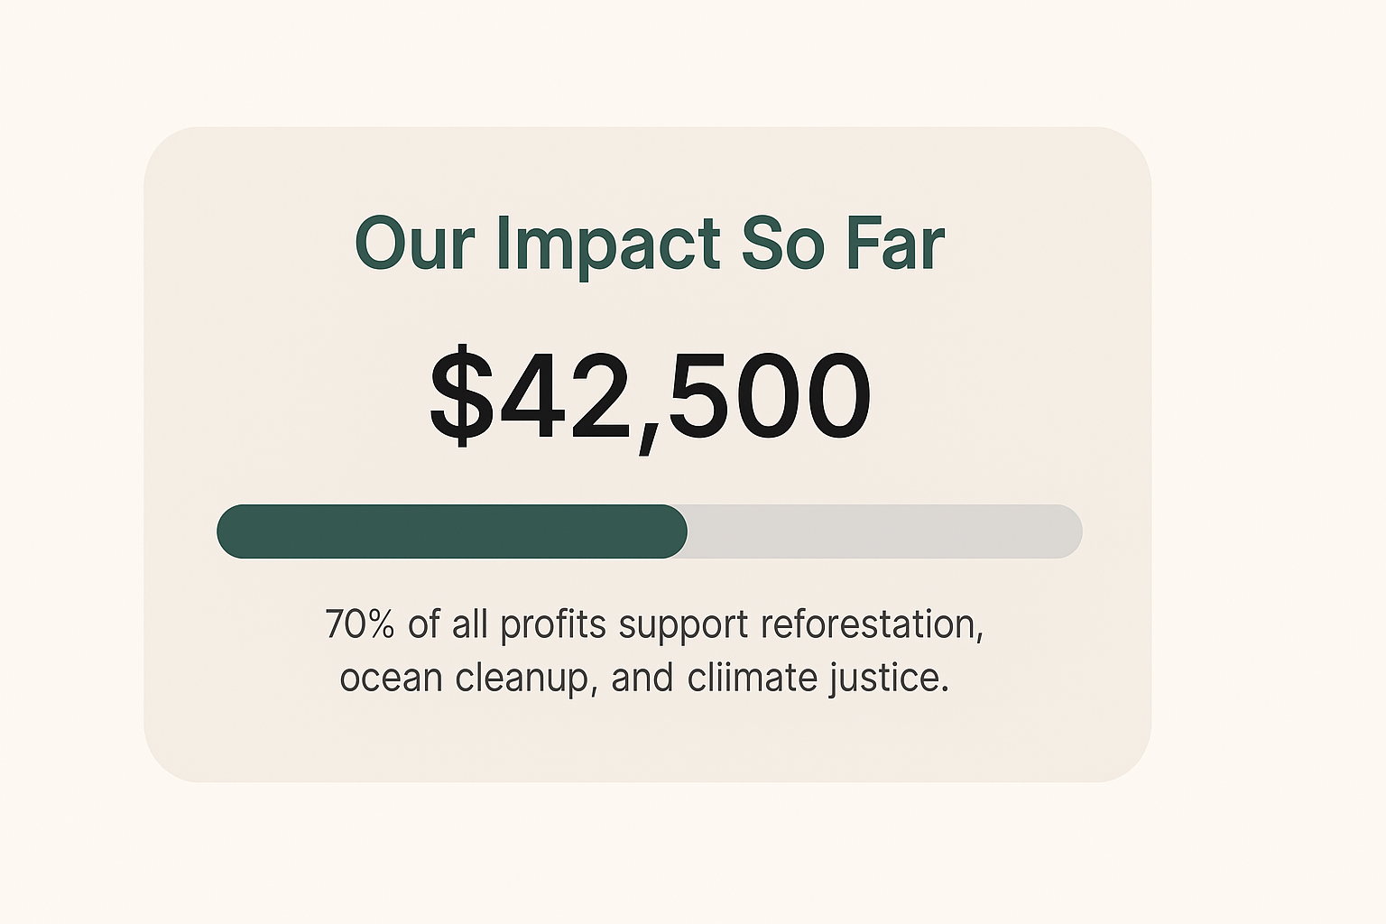Click the word "Far" in the heading
1386x924 pixels.
[895, 244]
